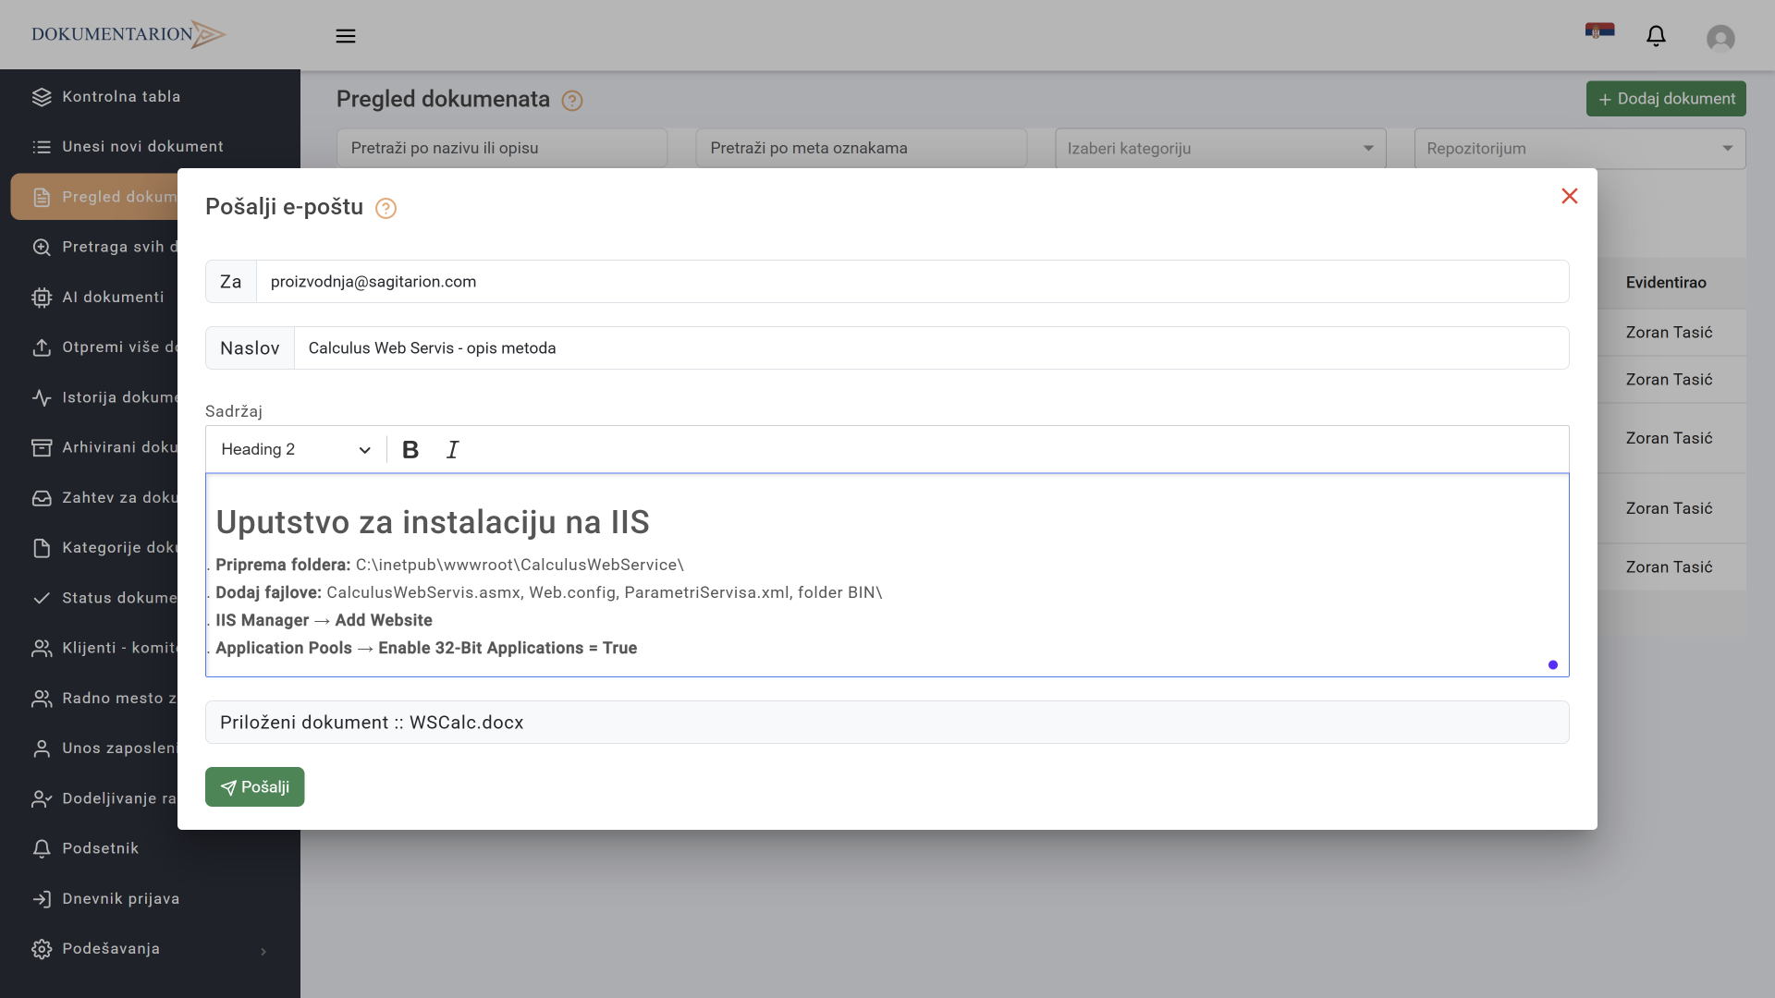Click the Dodaj dokument button
The height and width of the screenshot is (998, 1775).
[x=1665, y=99]
